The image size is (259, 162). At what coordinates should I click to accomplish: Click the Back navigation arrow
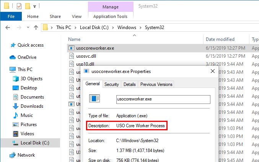(x=8, y=28)
